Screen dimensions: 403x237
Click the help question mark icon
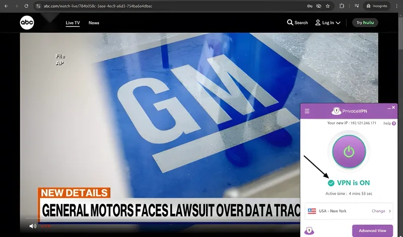(393, 123)
